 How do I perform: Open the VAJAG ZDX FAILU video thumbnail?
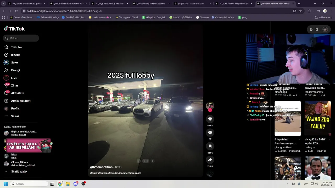coord(318,119)
